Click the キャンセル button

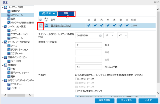(x=127, y=101)
